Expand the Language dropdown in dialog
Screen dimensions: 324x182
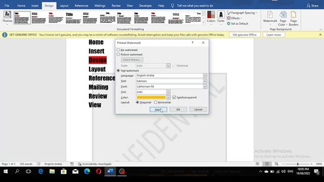(205, 75)
